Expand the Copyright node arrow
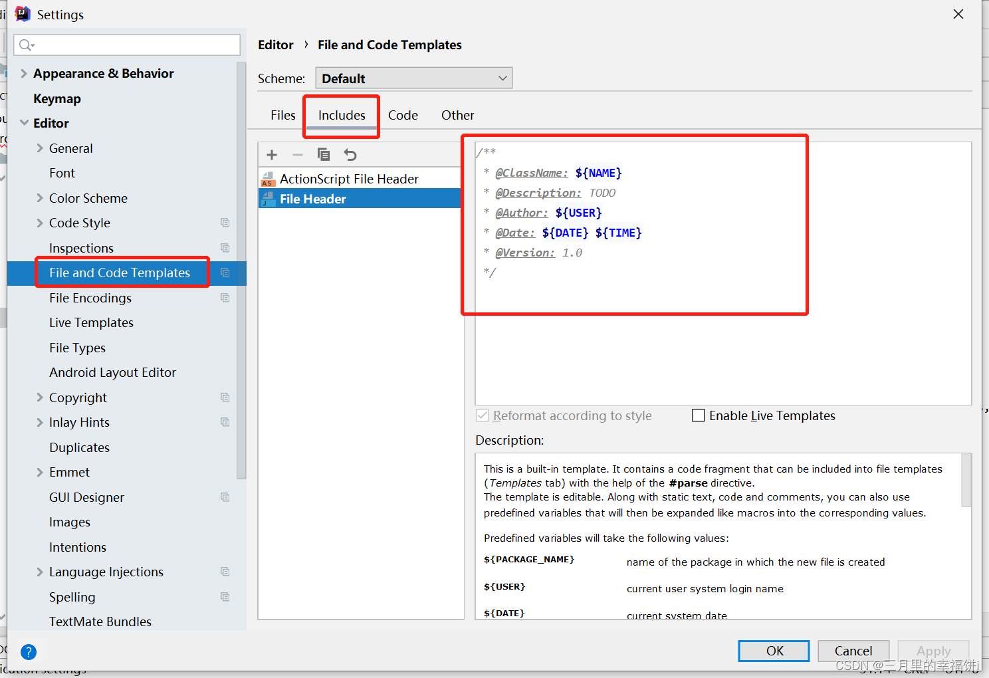 click(x=40, y=397)
